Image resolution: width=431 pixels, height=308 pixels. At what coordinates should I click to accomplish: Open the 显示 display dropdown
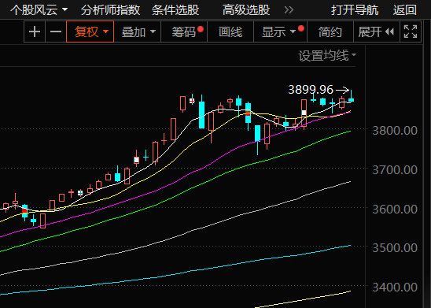280,32
